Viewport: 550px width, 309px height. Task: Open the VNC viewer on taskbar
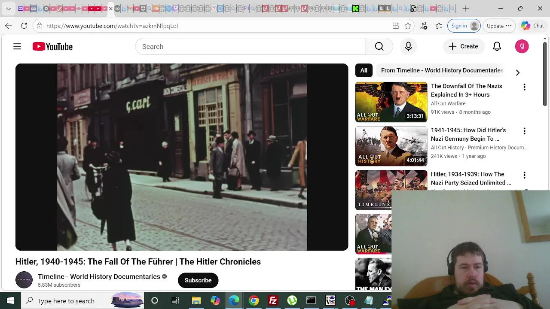point(330,301)
